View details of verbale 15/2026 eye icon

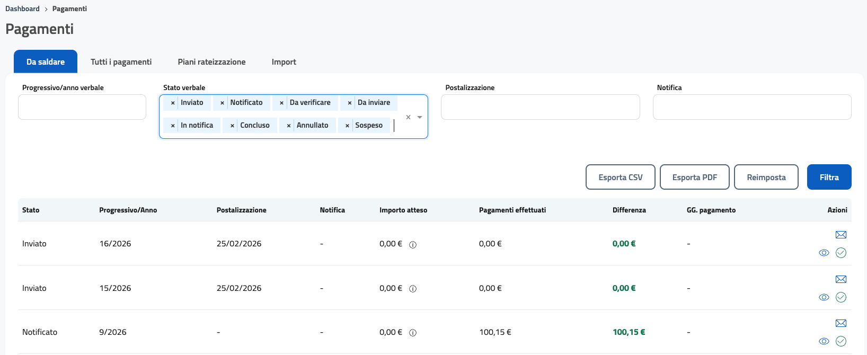824,297
